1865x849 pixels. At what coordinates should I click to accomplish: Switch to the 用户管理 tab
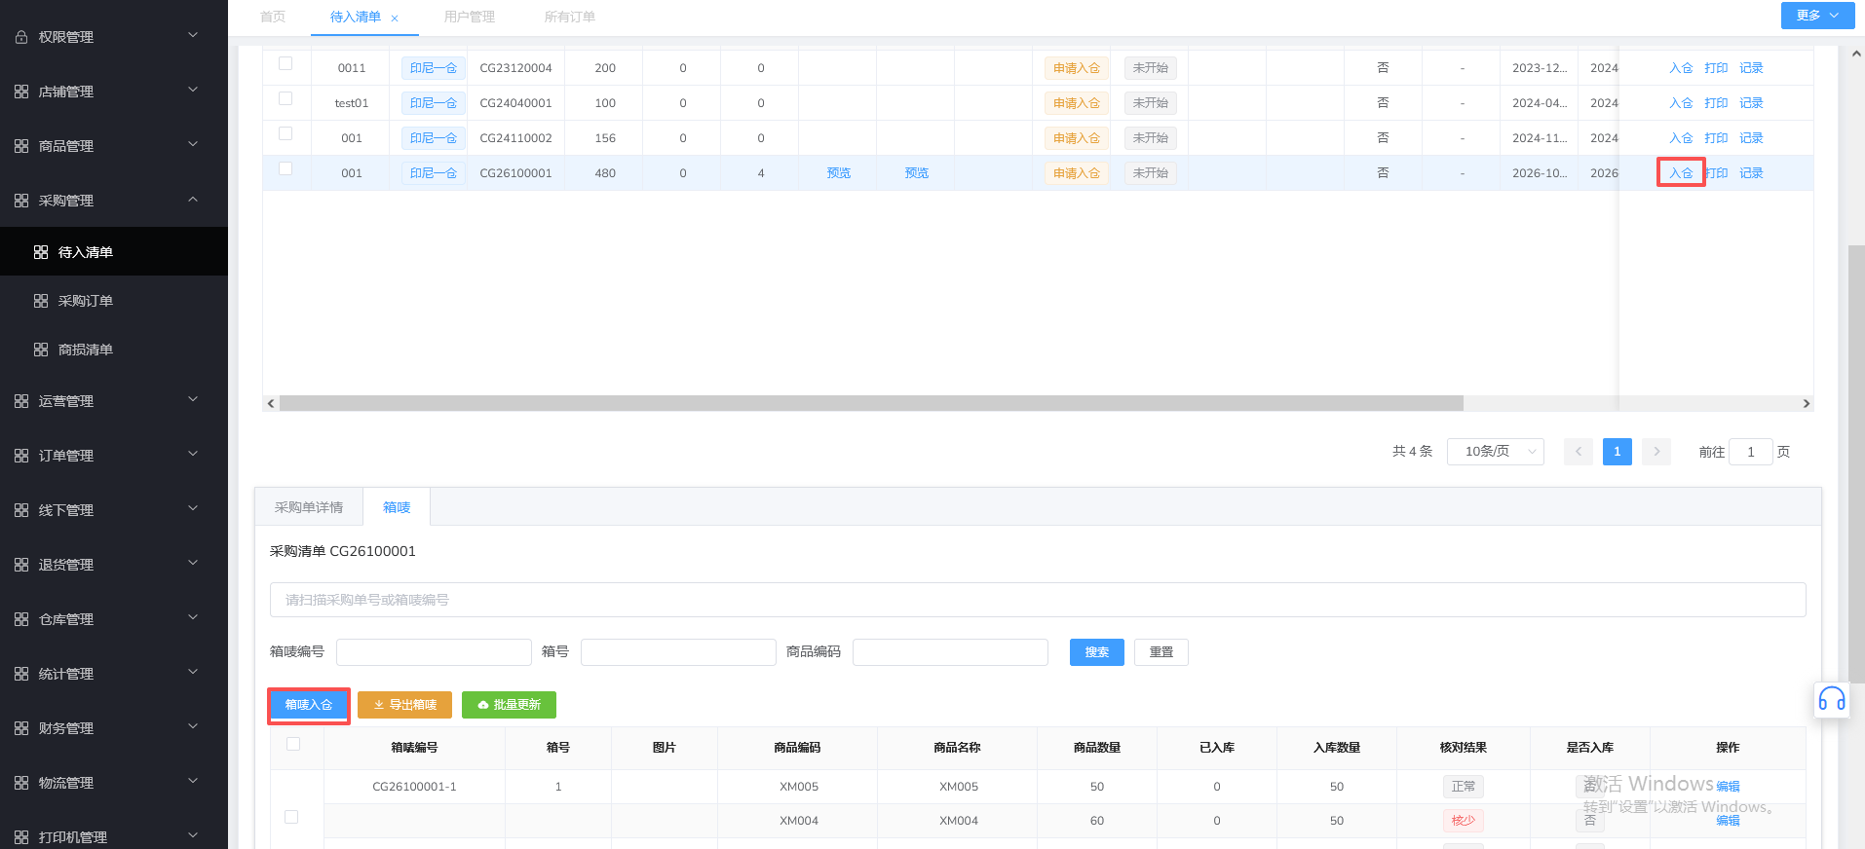click(470, 18)
